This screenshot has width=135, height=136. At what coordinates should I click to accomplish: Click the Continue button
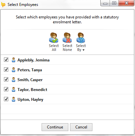coord(55,127)
